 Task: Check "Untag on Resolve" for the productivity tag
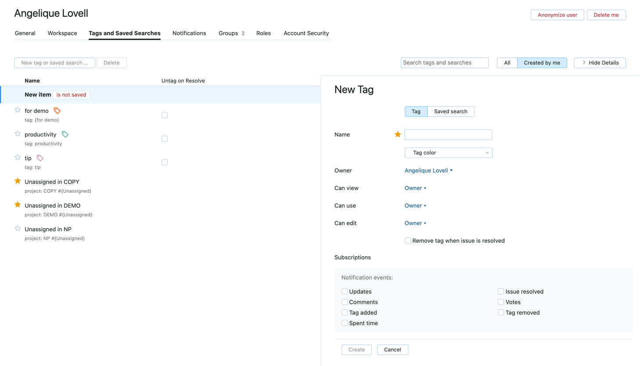(x=164, y=138)
